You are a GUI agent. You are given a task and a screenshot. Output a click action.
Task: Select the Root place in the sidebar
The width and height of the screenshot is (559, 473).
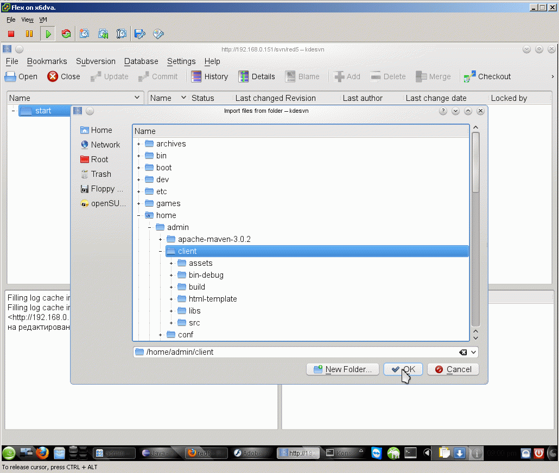94,159
